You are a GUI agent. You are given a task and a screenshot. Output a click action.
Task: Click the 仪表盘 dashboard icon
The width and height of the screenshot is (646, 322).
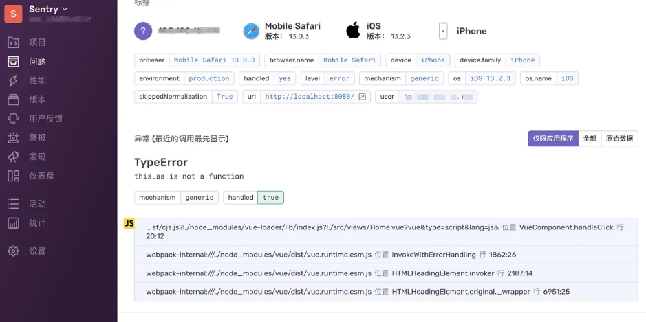point(13,176)
